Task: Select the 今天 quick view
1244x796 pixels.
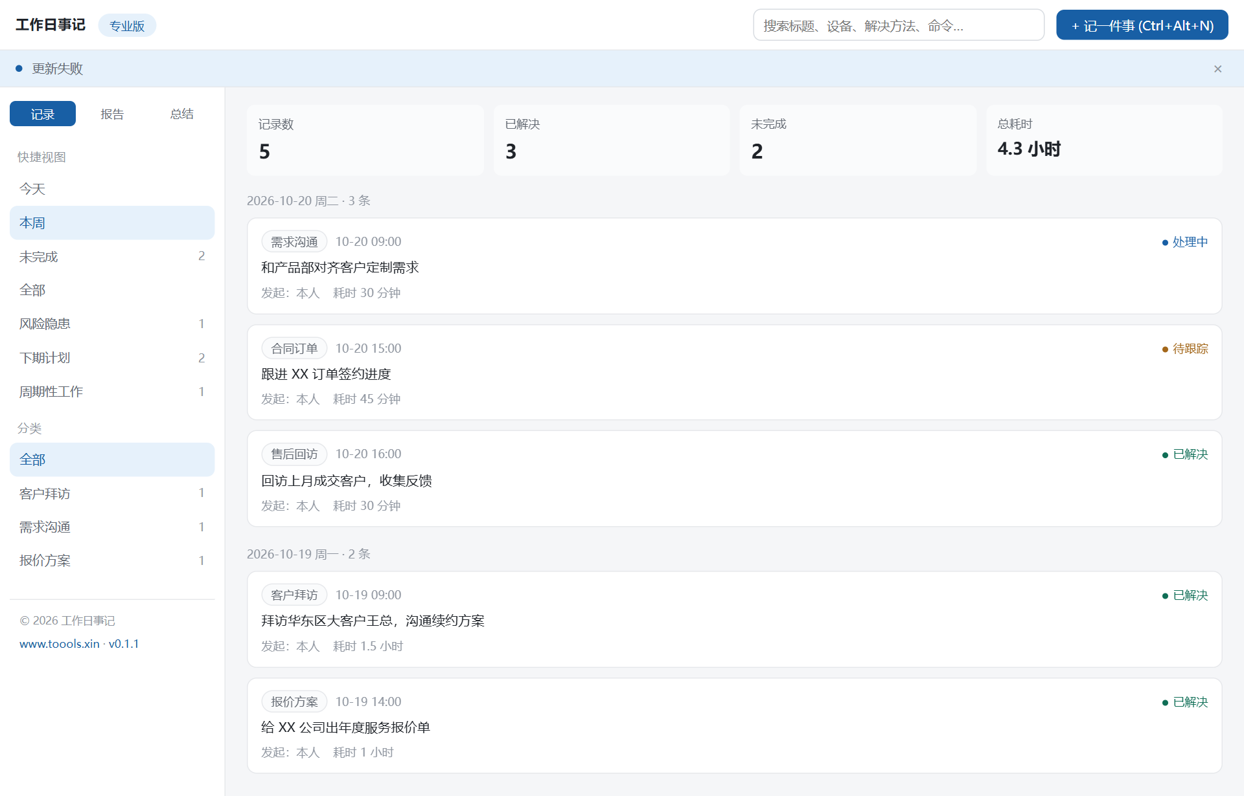Action: pyautogui.click(x=112, y=189)
